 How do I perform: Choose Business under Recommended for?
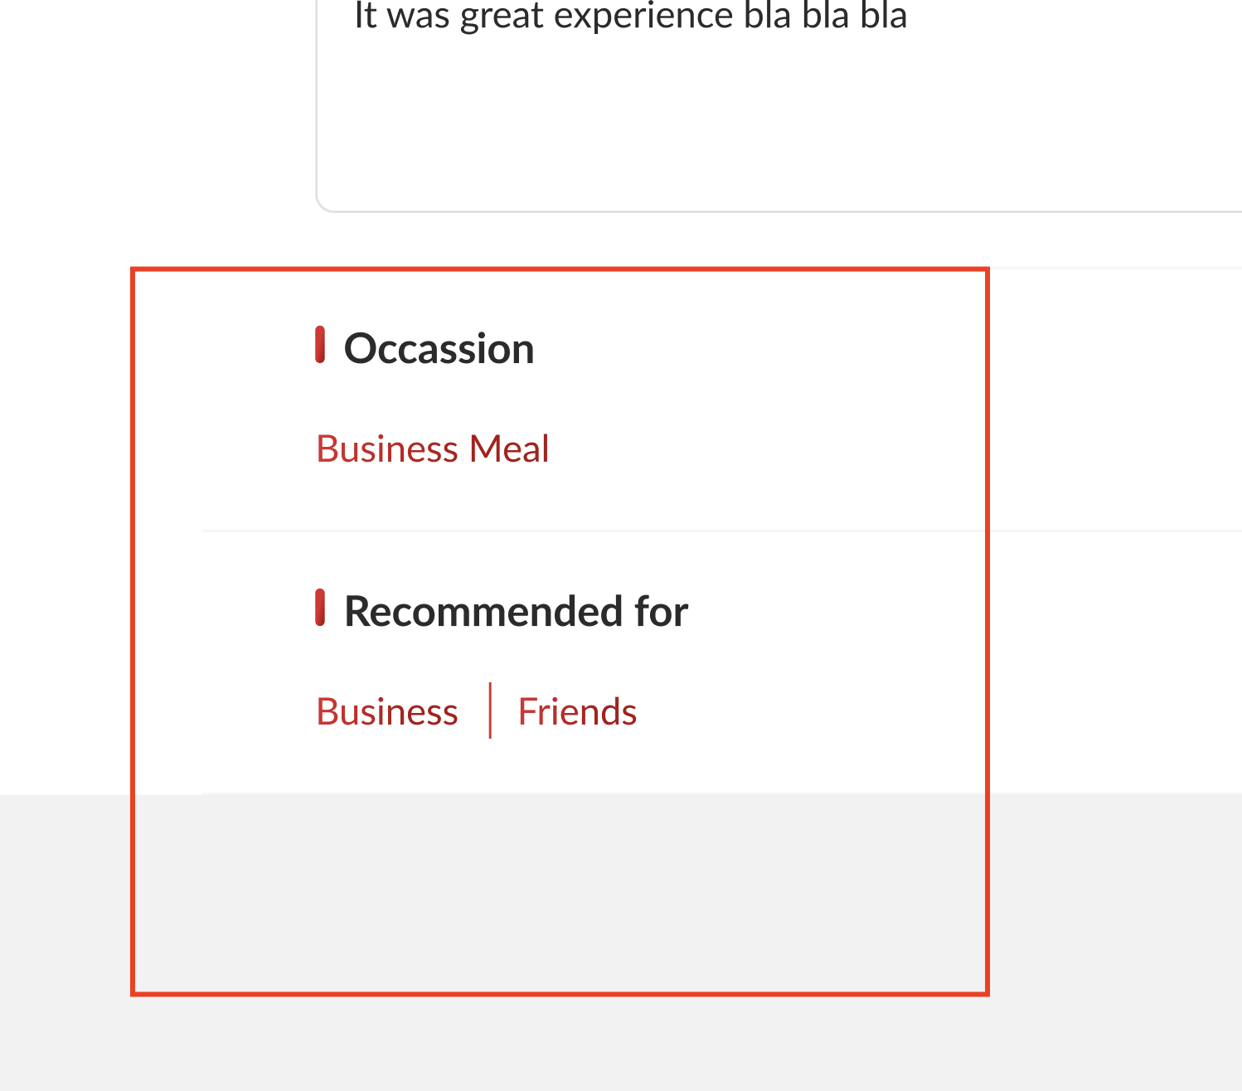coord(387,712)
